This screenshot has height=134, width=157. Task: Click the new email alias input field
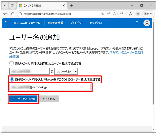30,71
